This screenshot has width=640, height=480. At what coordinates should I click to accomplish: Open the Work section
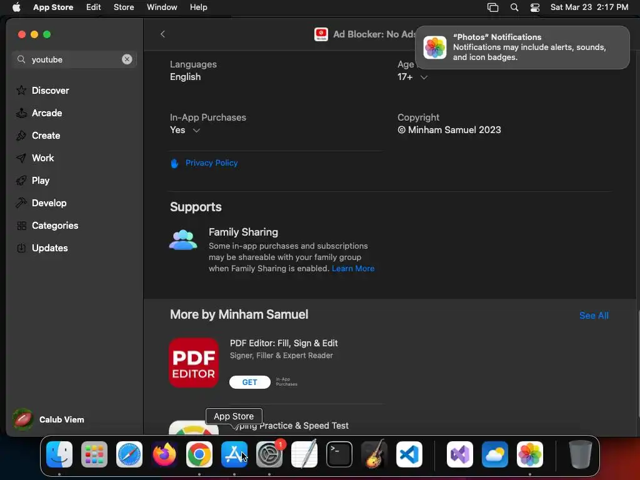43,158
